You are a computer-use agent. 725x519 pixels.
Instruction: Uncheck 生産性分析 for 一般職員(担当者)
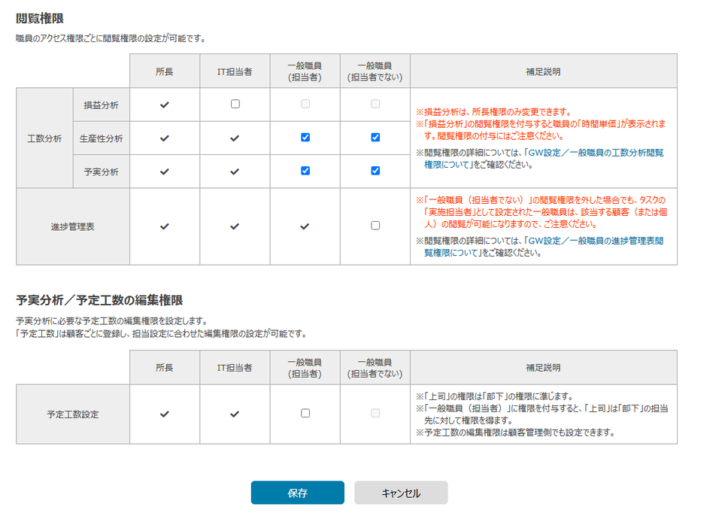click(305, 138)
